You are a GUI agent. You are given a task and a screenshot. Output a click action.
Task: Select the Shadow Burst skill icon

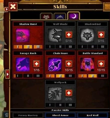point(23,35)
